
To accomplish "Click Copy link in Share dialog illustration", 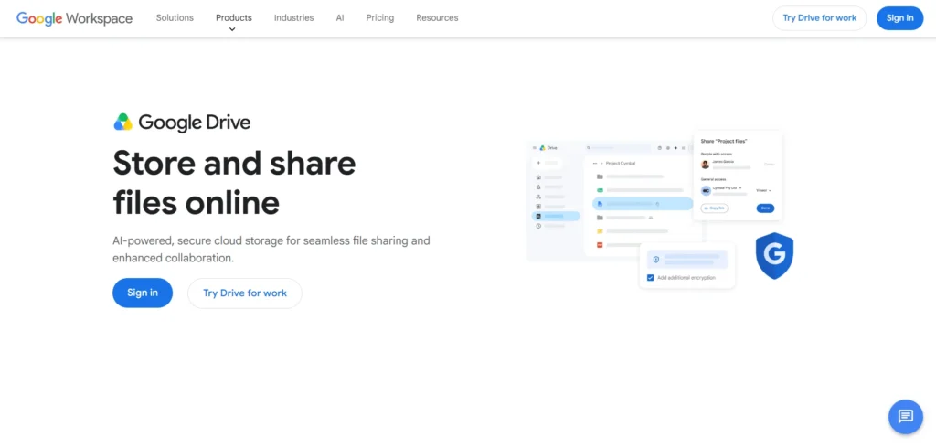I will click(714, 208).
